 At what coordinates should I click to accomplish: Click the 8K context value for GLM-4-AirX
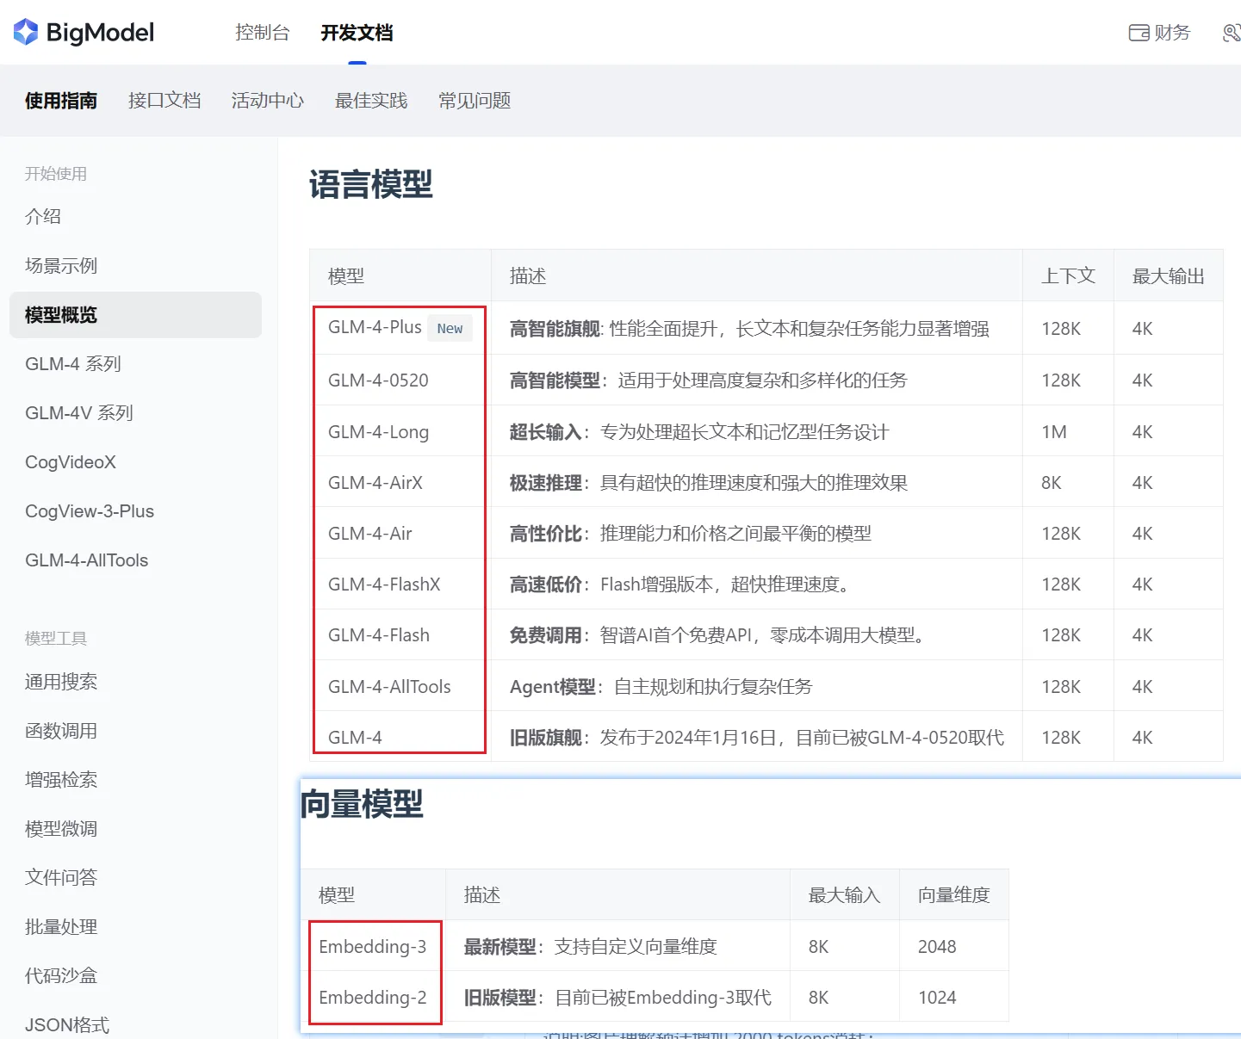point(1052,483)
